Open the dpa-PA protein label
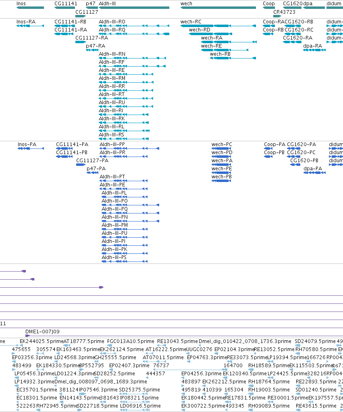Viewport: 343px width, 412px height. pyautogui.click(x=313, y=169)
